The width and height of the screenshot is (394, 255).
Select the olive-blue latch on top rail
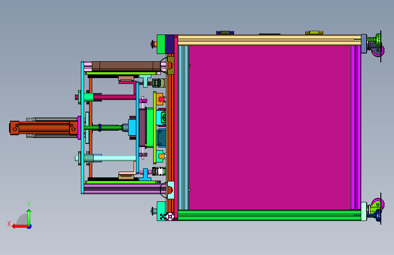[225, 33]
